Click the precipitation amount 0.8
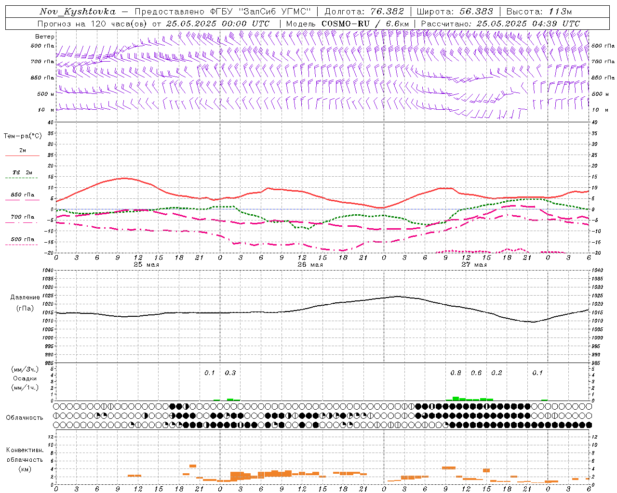617x493 pixels. pos(456,373)
